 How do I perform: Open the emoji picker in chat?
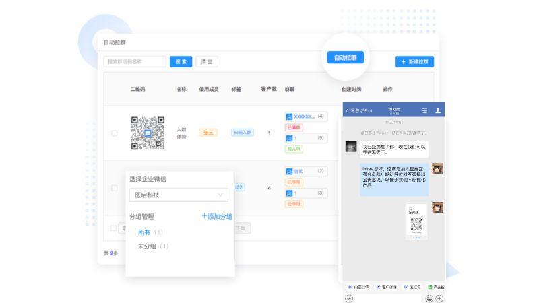(x=429, y=298)
